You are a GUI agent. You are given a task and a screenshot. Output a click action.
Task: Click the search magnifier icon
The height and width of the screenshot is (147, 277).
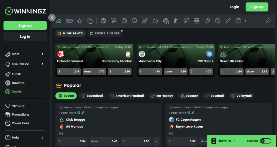268,21
